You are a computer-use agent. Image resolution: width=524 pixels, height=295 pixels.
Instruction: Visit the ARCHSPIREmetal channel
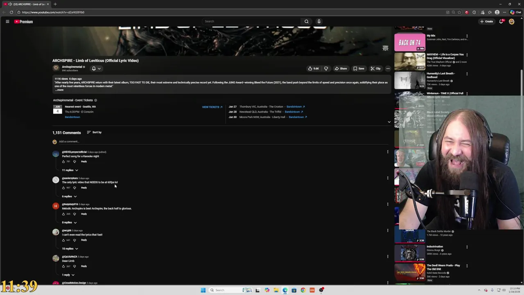72,67
